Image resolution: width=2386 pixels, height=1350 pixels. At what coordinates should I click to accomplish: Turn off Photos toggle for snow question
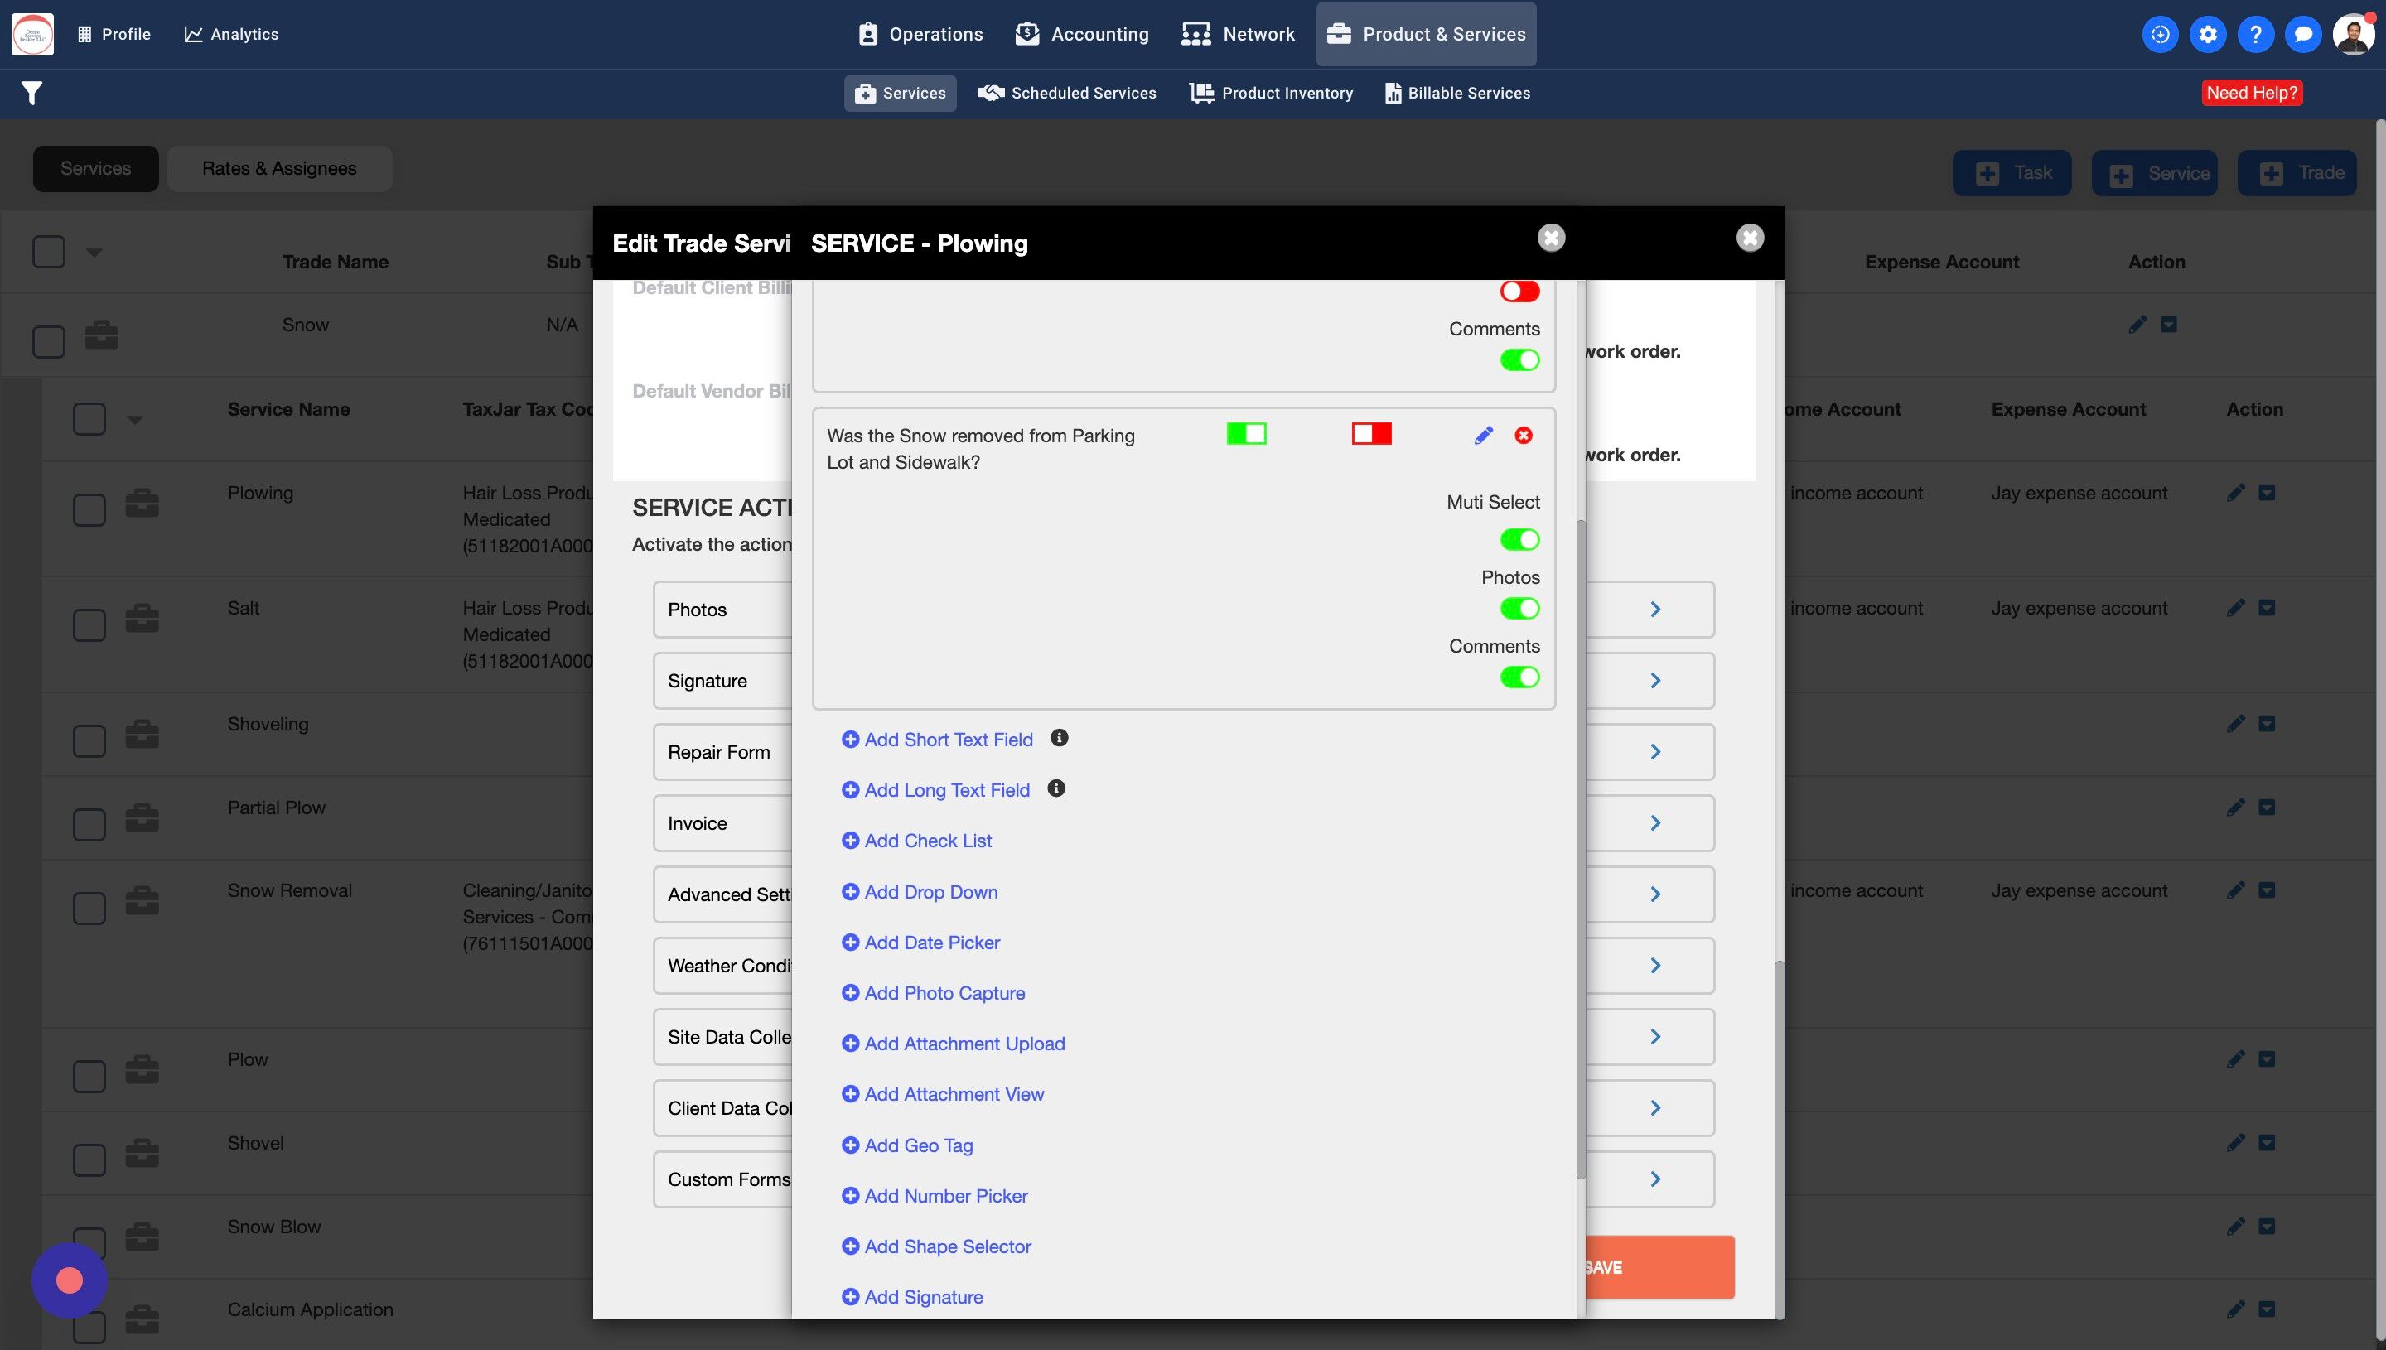1519,608
